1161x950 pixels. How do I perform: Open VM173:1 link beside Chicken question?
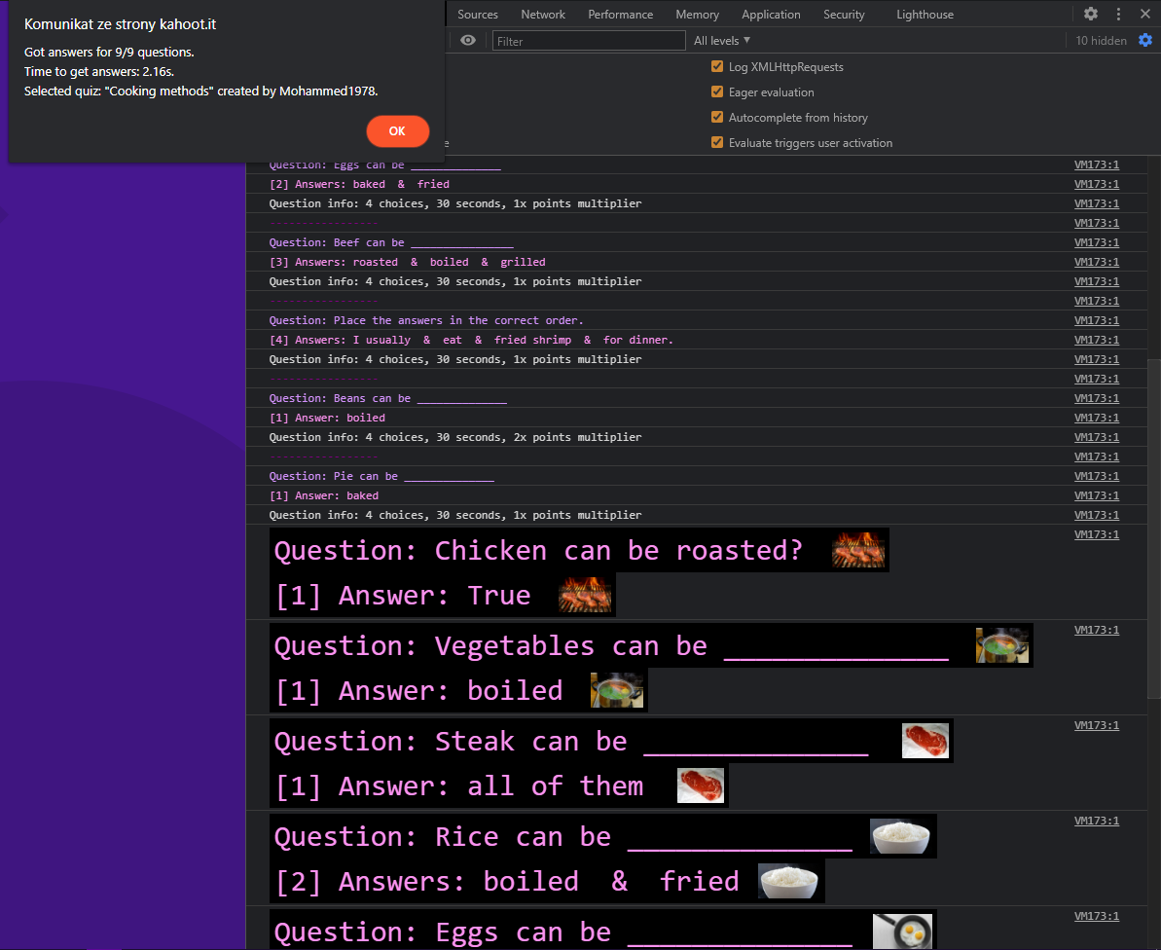pos(1097,534)
